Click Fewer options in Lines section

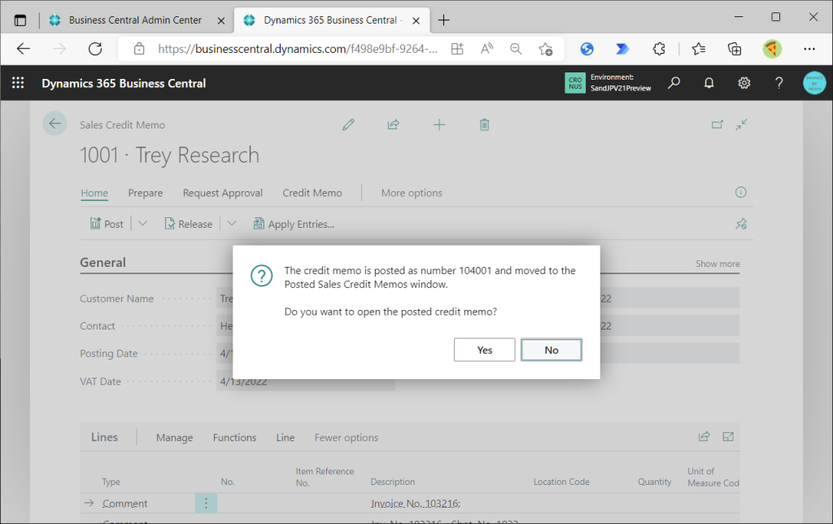coord(347,438)
